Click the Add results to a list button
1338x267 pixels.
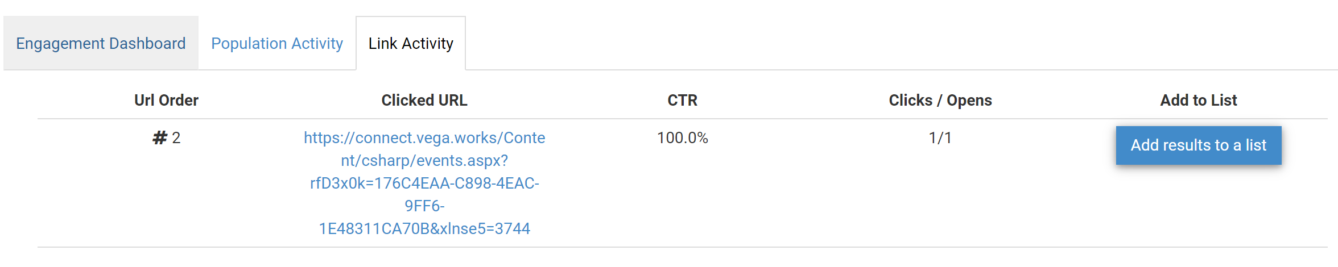tap(1199, 145)
